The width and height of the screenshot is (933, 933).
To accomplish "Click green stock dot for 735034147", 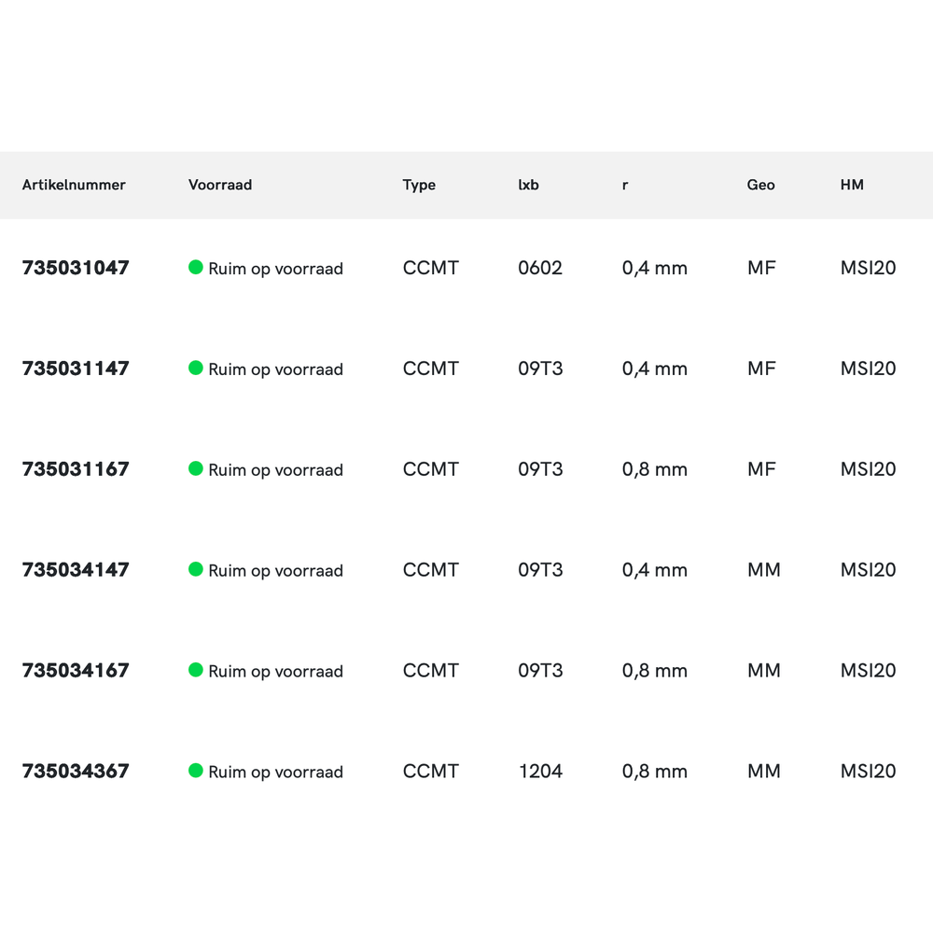I will 196,569.
